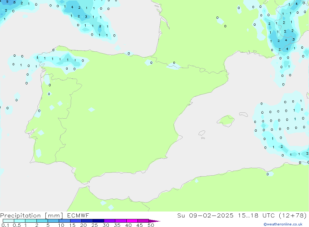Image resolution: width=309 pixels, height=227 pixels.
Task: Select the ECMWF model label
Action: coord(78,215)
